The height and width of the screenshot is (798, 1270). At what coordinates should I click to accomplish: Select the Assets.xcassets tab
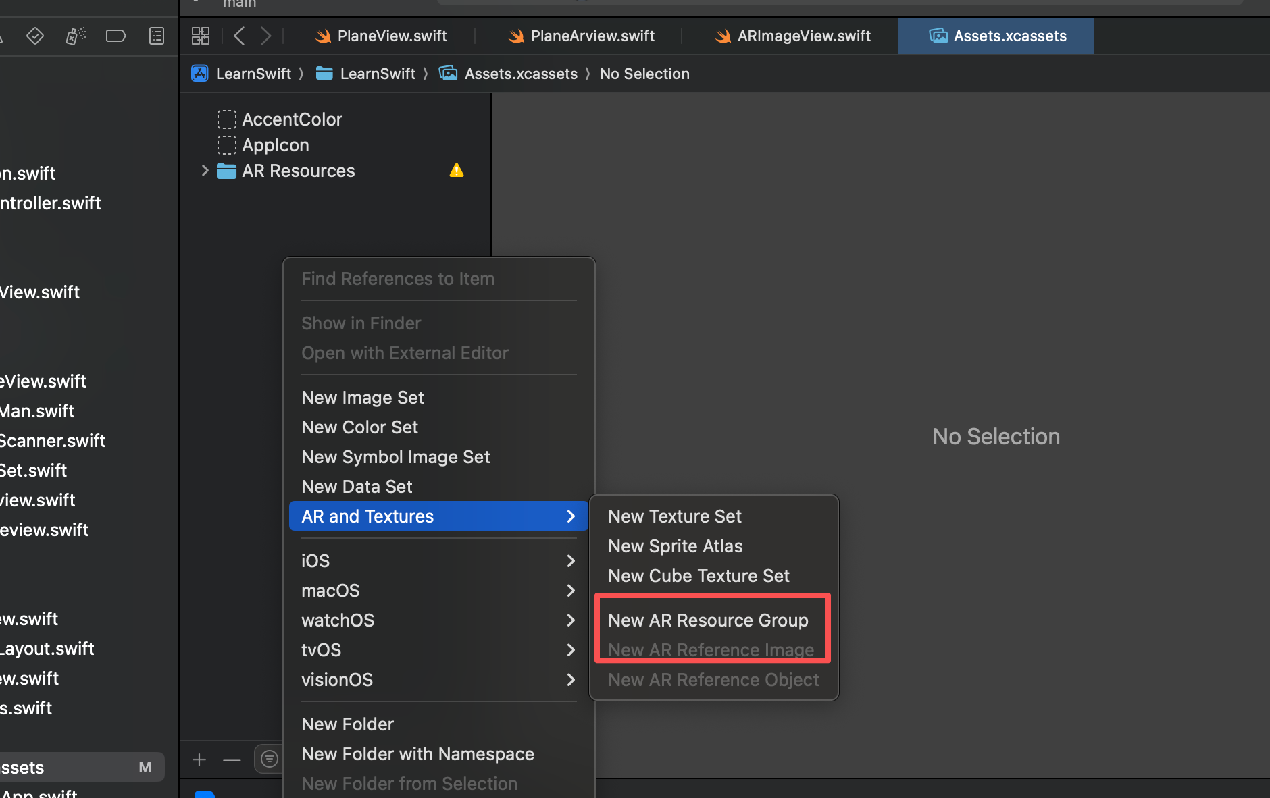[x=997, y=36]
